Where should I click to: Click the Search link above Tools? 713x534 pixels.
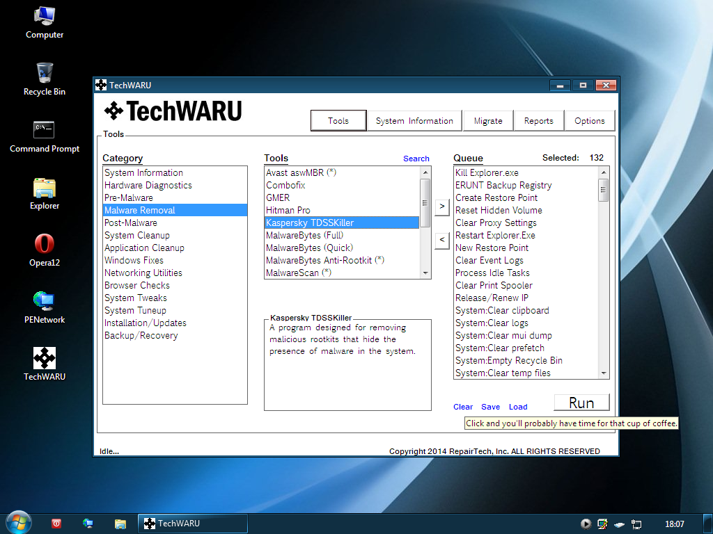click(416, 159)
